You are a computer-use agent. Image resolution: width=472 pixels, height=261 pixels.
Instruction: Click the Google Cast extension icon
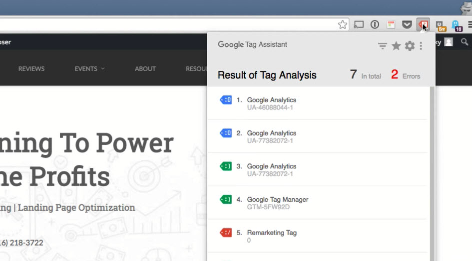click(x=359, y=24)
